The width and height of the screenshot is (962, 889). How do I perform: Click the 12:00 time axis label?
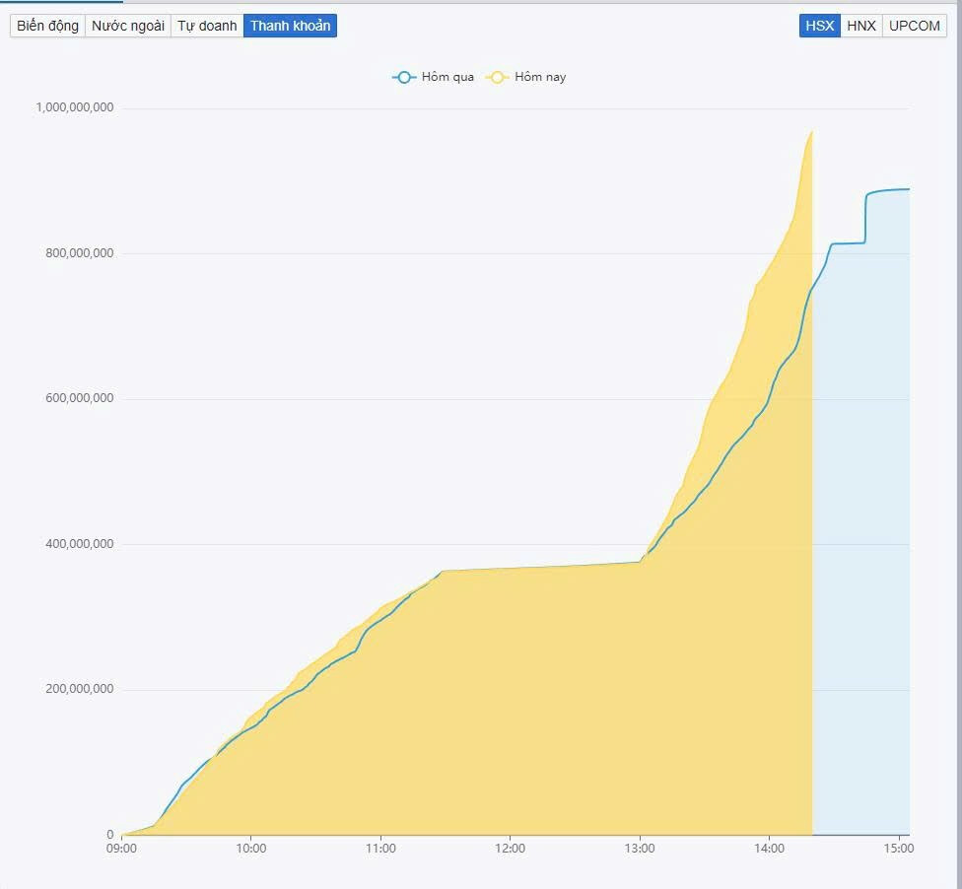510,848
